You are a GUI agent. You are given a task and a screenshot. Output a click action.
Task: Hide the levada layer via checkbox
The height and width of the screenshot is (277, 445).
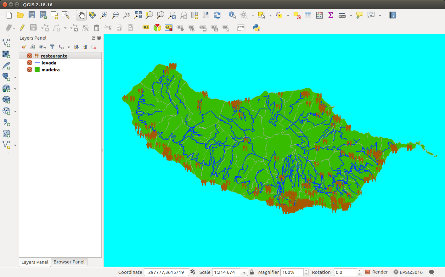[30, 63]
